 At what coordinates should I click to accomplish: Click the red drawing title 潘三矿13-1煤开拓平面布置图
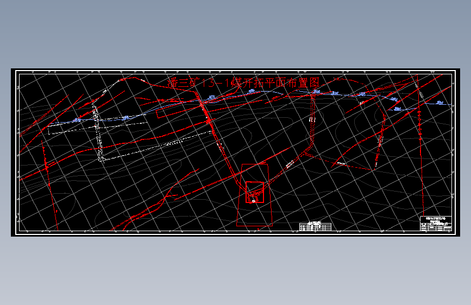point(243,82)
